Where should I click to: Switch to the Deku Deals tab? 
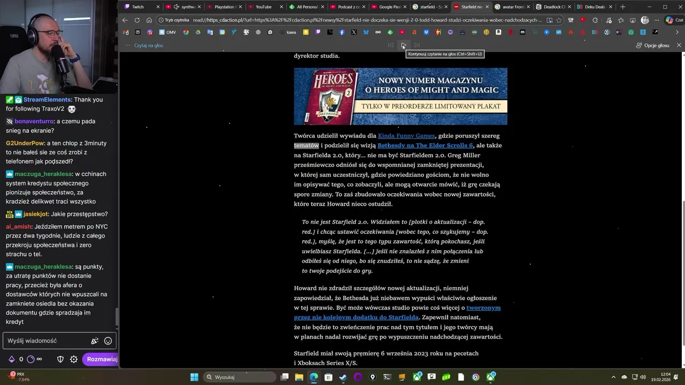pos(595,7)
